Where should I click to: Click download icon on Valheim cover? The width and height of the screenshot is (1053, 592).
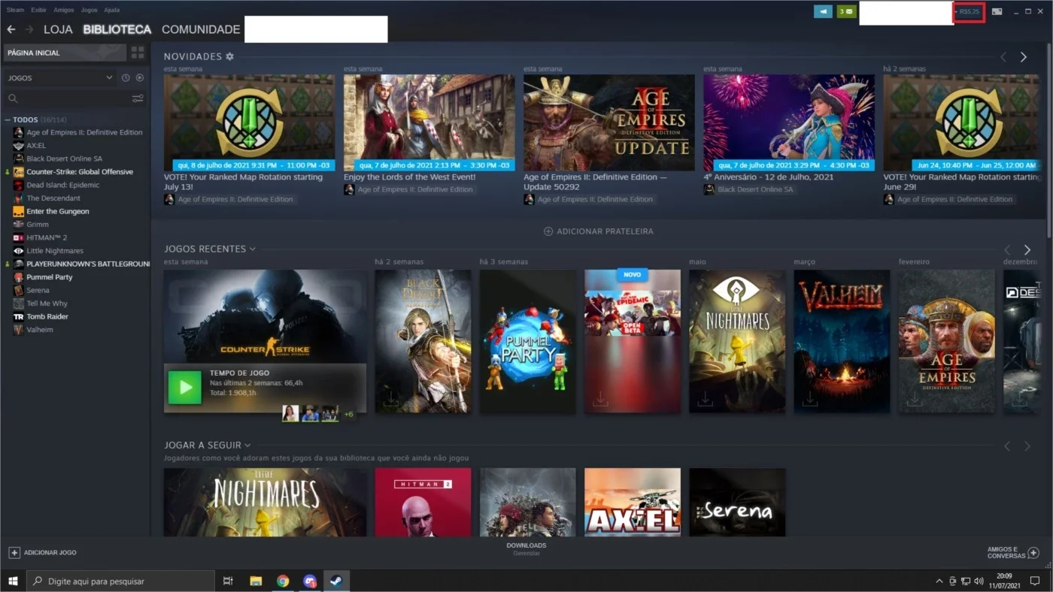tap(809, 400)
